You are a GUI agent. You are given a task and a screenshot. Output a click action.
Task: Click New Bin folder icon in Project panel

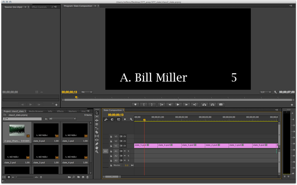pos(79,177)
